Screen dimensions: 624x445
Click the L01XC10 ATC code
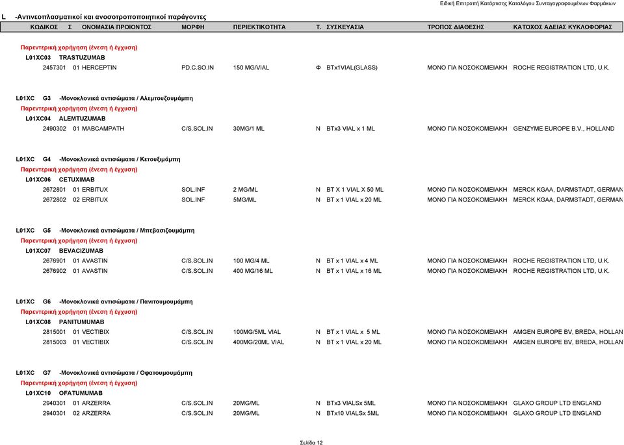[38, 393]
